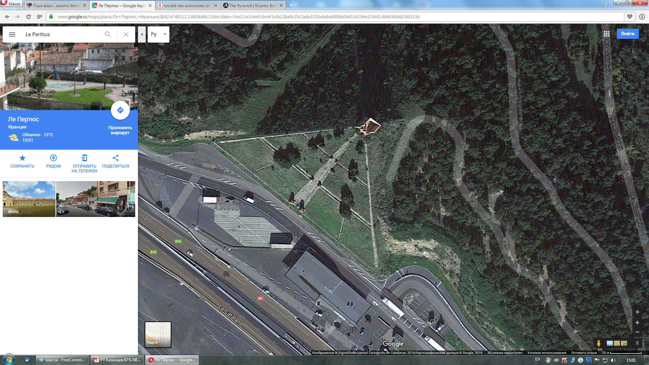Screen dimensions: 649x365
Task: Collapse the side panel arrow
Action: click(x=142, y=34)
